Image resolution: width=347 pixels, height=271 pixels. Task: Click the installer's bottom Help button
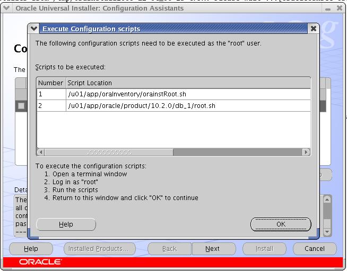pos(31,249)
